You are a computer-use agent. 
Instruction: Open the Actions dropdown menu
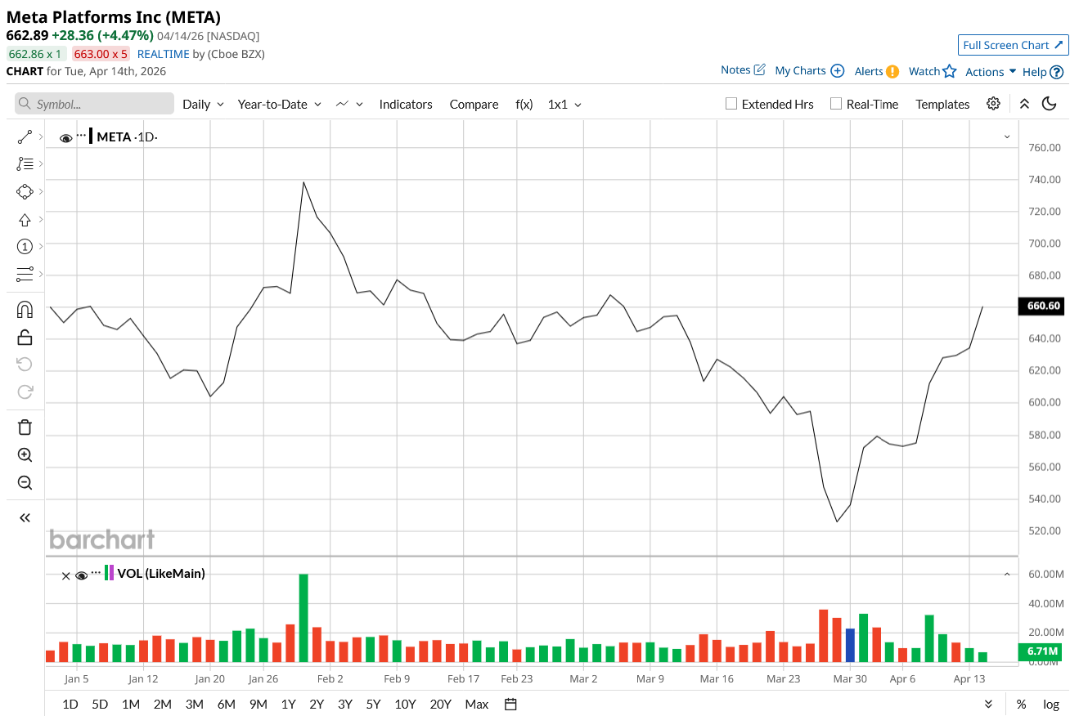(990, 72)
